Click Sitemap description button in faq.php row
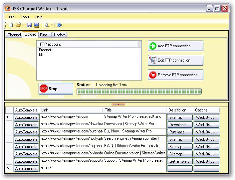 [180, 147]
